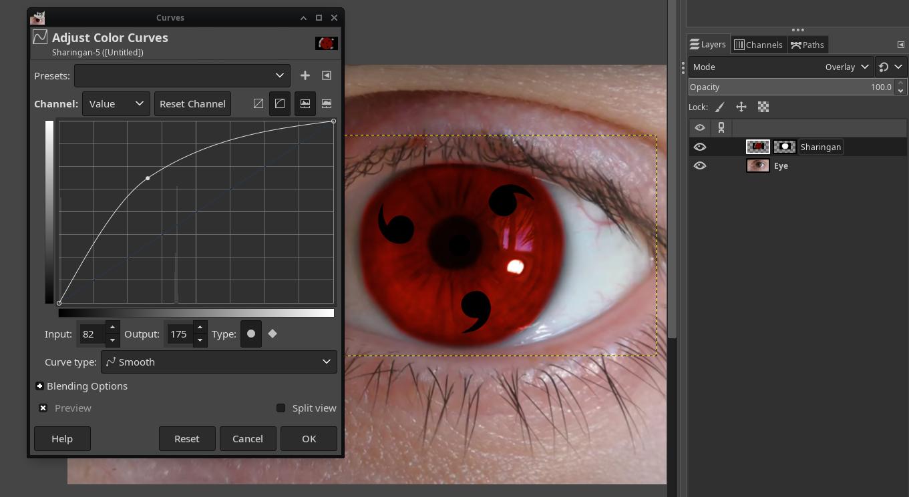Lock position and size with move icon
Screen dimensions: 909x497
pyautogui.click(x=741, y=107)
